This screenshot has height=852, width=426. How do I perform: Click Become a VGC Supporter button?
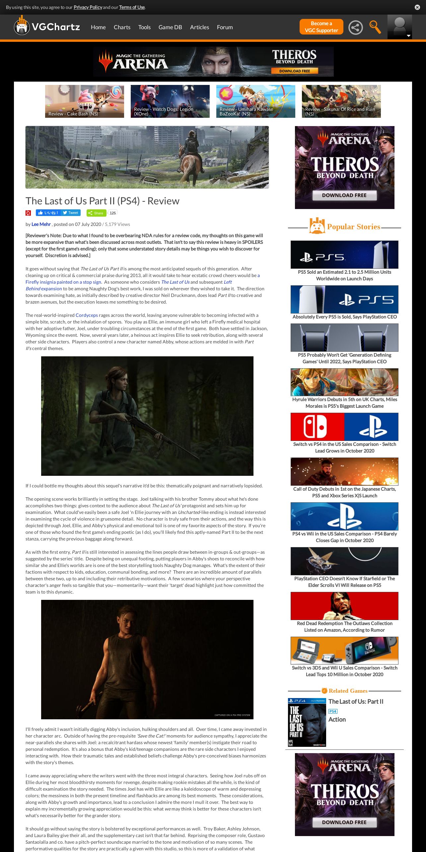pos(321,27)
